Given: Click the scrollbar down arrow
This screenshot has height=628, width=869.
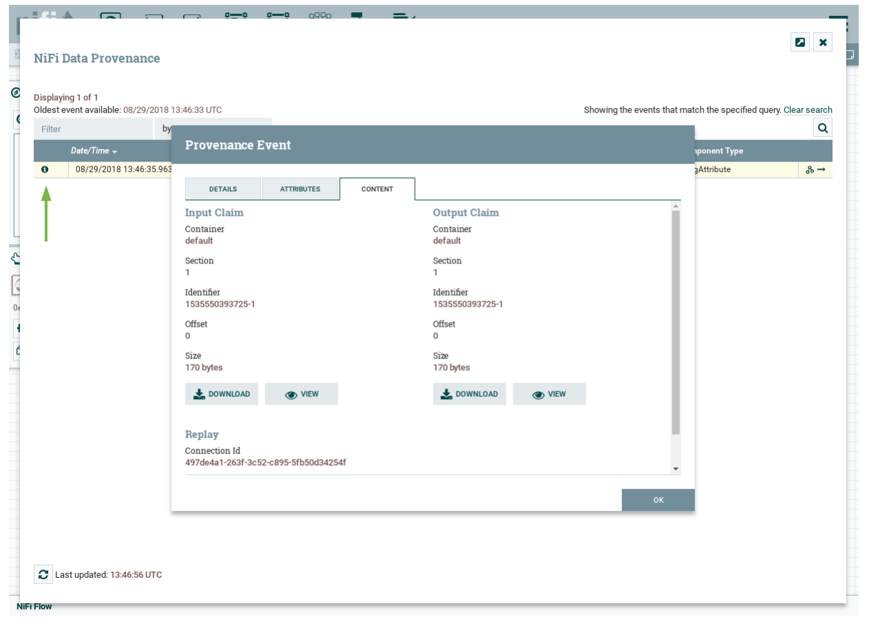Looking at the screenshot, I should (x=676, y=469).
